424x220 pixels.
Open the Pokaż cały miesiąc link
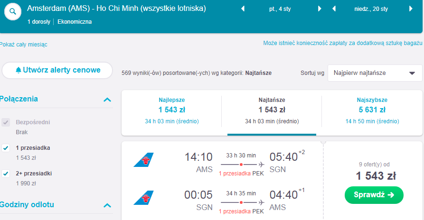coord(23,45)
